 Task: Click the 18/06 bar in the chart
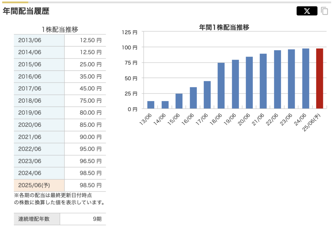point(221,85)
